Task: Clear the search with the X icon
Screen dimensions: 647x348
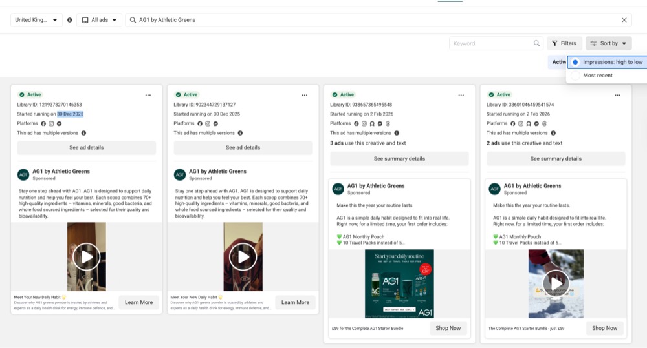Action: [x=624, y=20]
